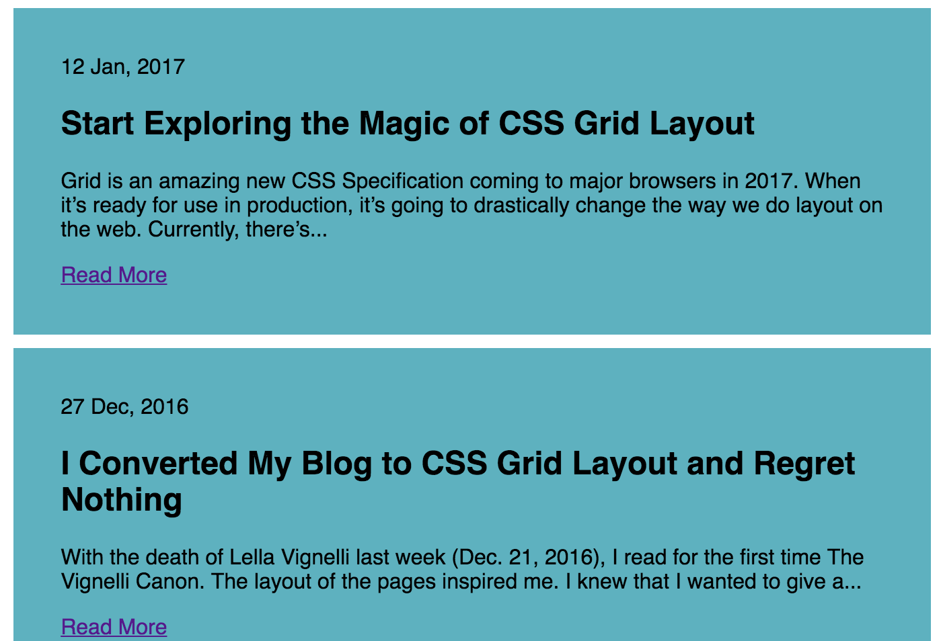Click the excerpt beginning Grid is an amazing
This screenshot has height=641, width=941.
point(472,205)
